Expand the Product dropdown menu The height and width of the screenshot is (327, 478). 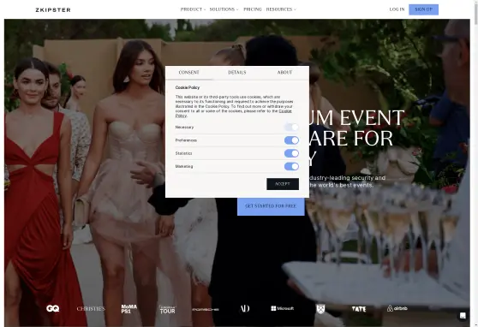coord(193,9)
